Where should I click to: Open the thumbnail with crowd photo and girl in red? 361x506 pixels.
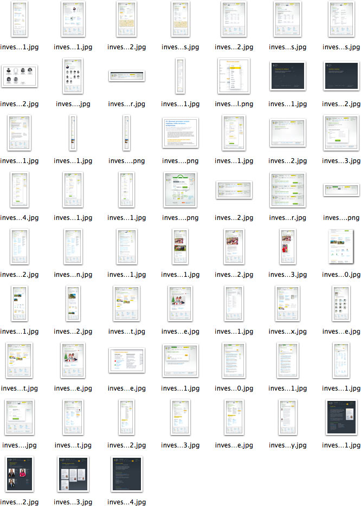[x=287, y=246]
